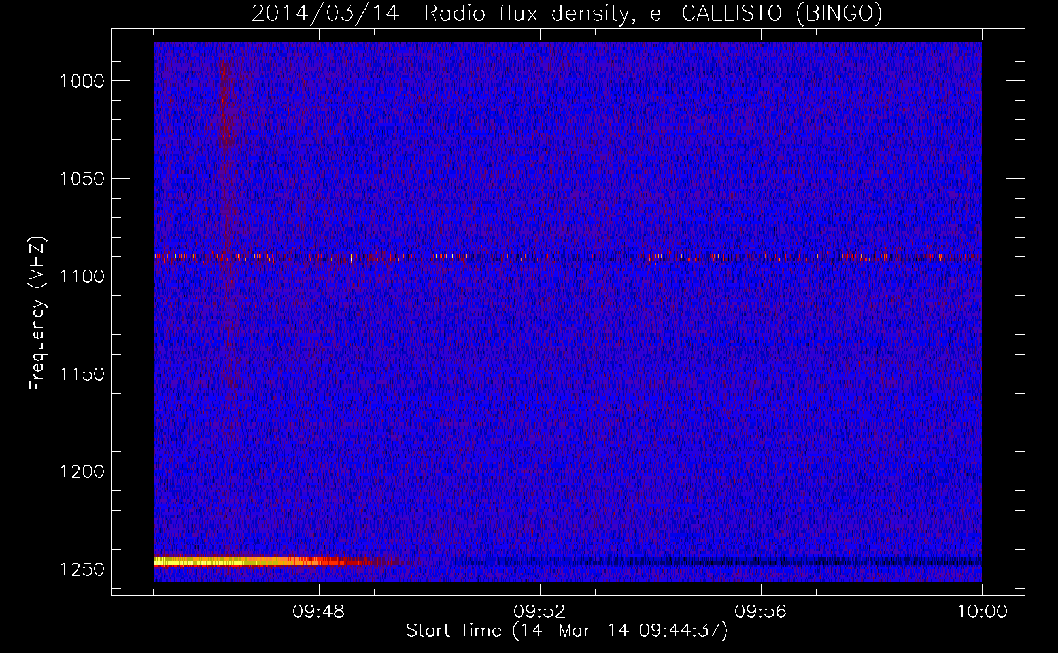Click the red vertical burst streak near 09:46
The width and height of the screenshot is (1058, 653).
[x=227, y=235]
